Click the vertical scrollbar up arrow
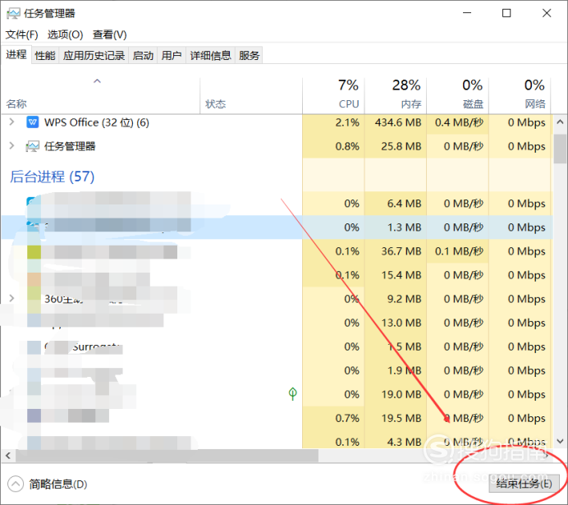This screenshot has width=568, height=505. point(560,122)
